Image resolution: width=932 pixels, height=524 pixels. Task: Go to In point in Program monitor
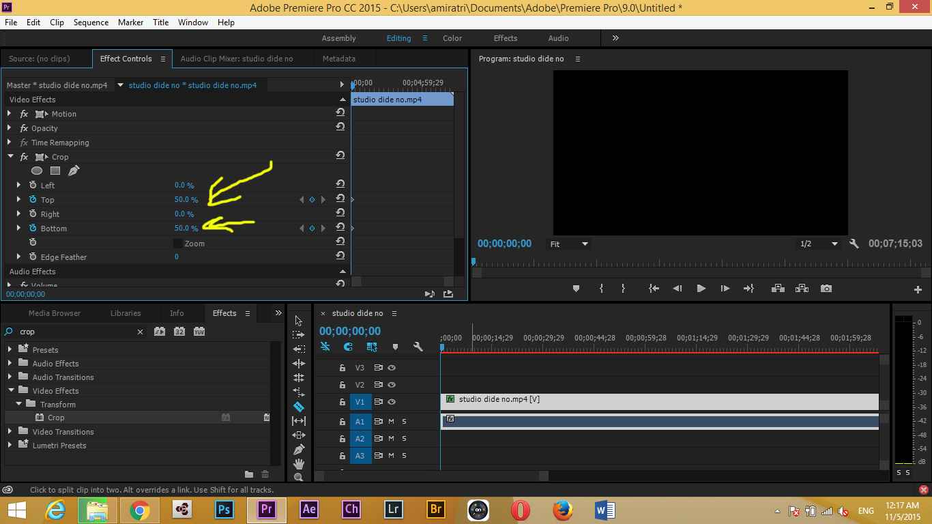654,289
